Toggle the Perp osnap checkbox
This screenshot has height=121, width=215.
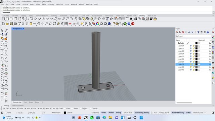click(44, 108)
